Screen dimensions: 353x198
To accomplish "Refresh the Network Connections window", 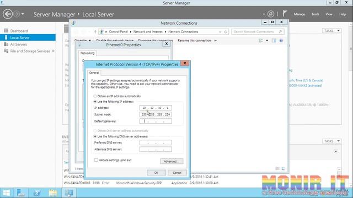I will tap(226, 32).
